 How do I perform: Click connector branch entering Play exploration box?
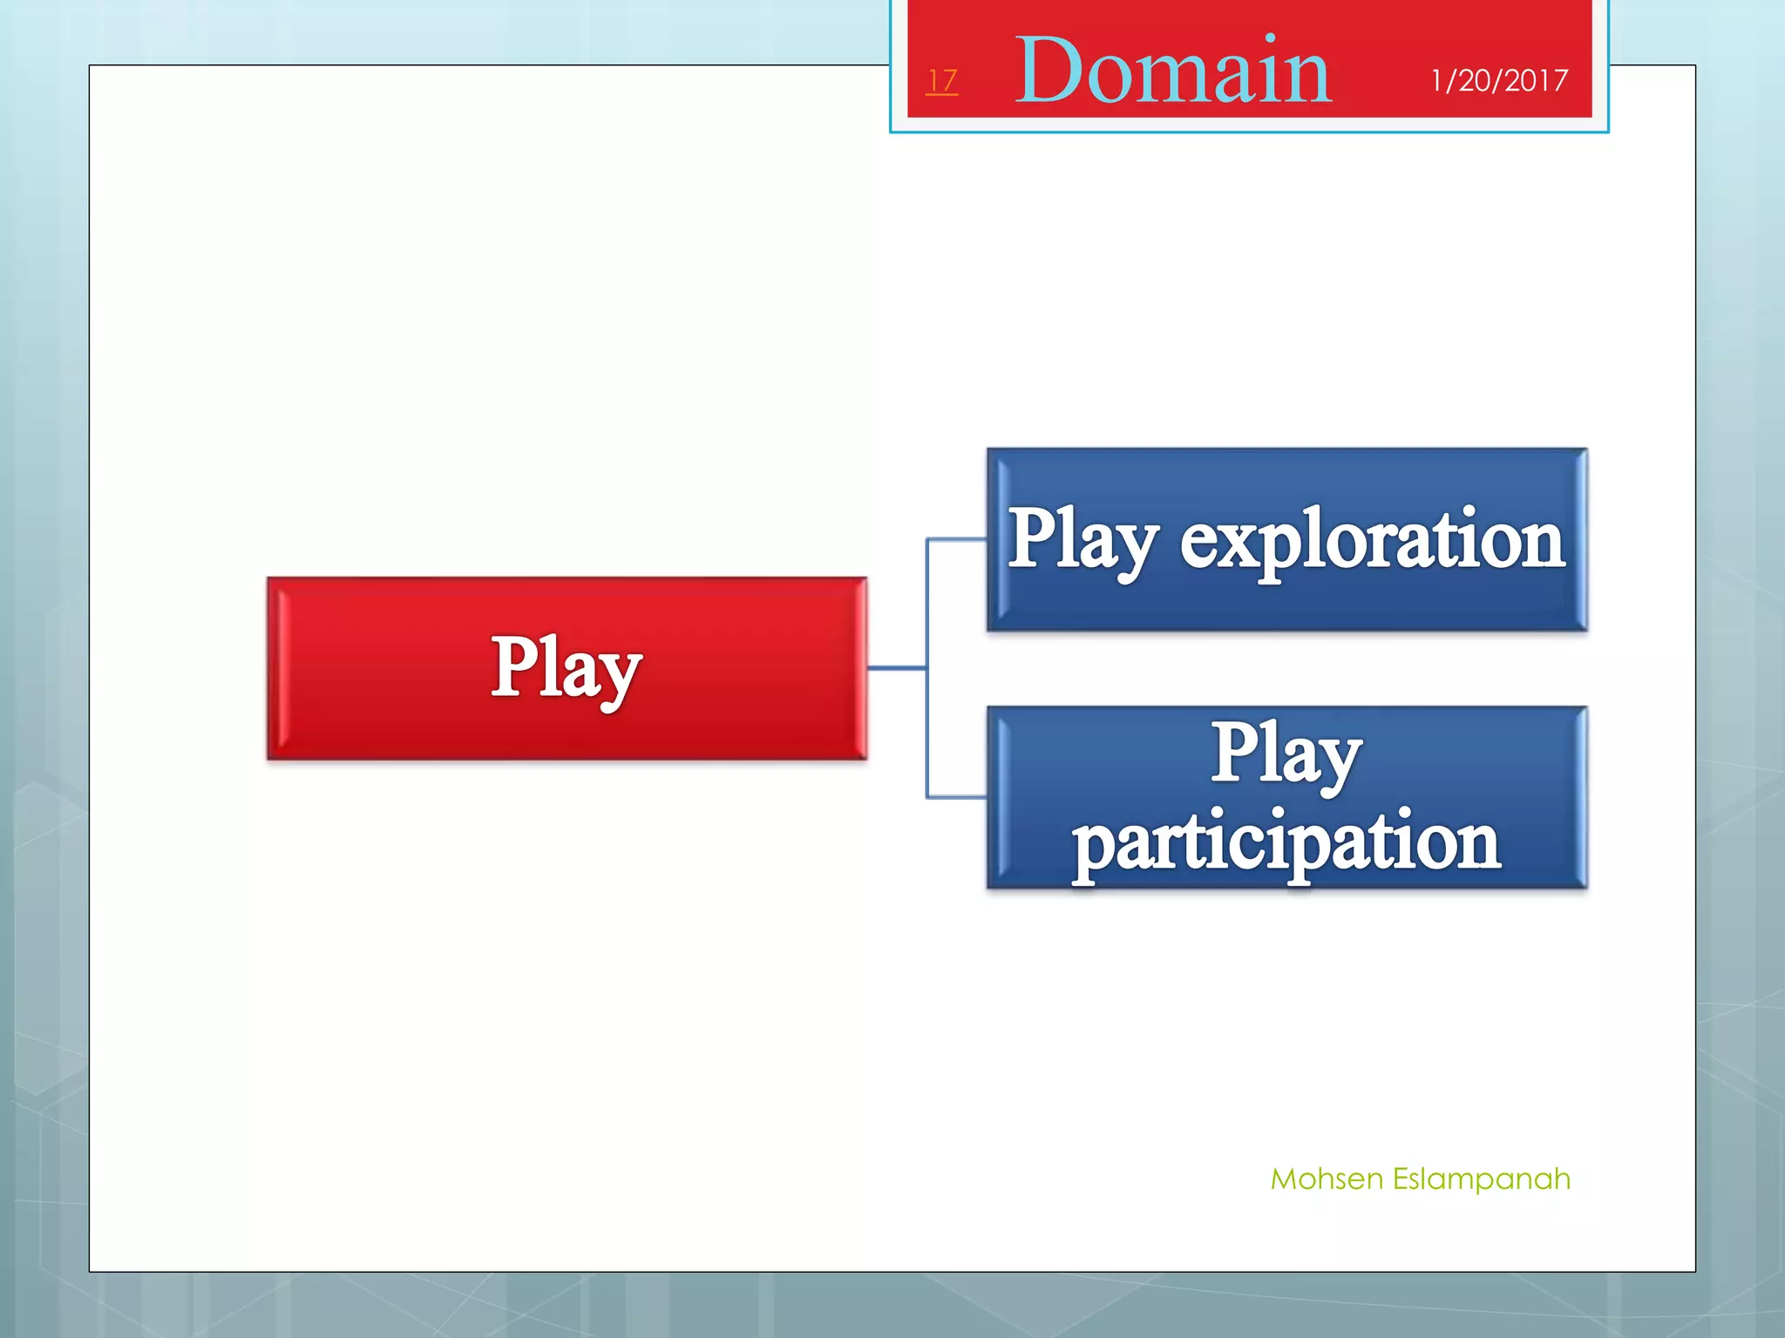click(957, 540)
